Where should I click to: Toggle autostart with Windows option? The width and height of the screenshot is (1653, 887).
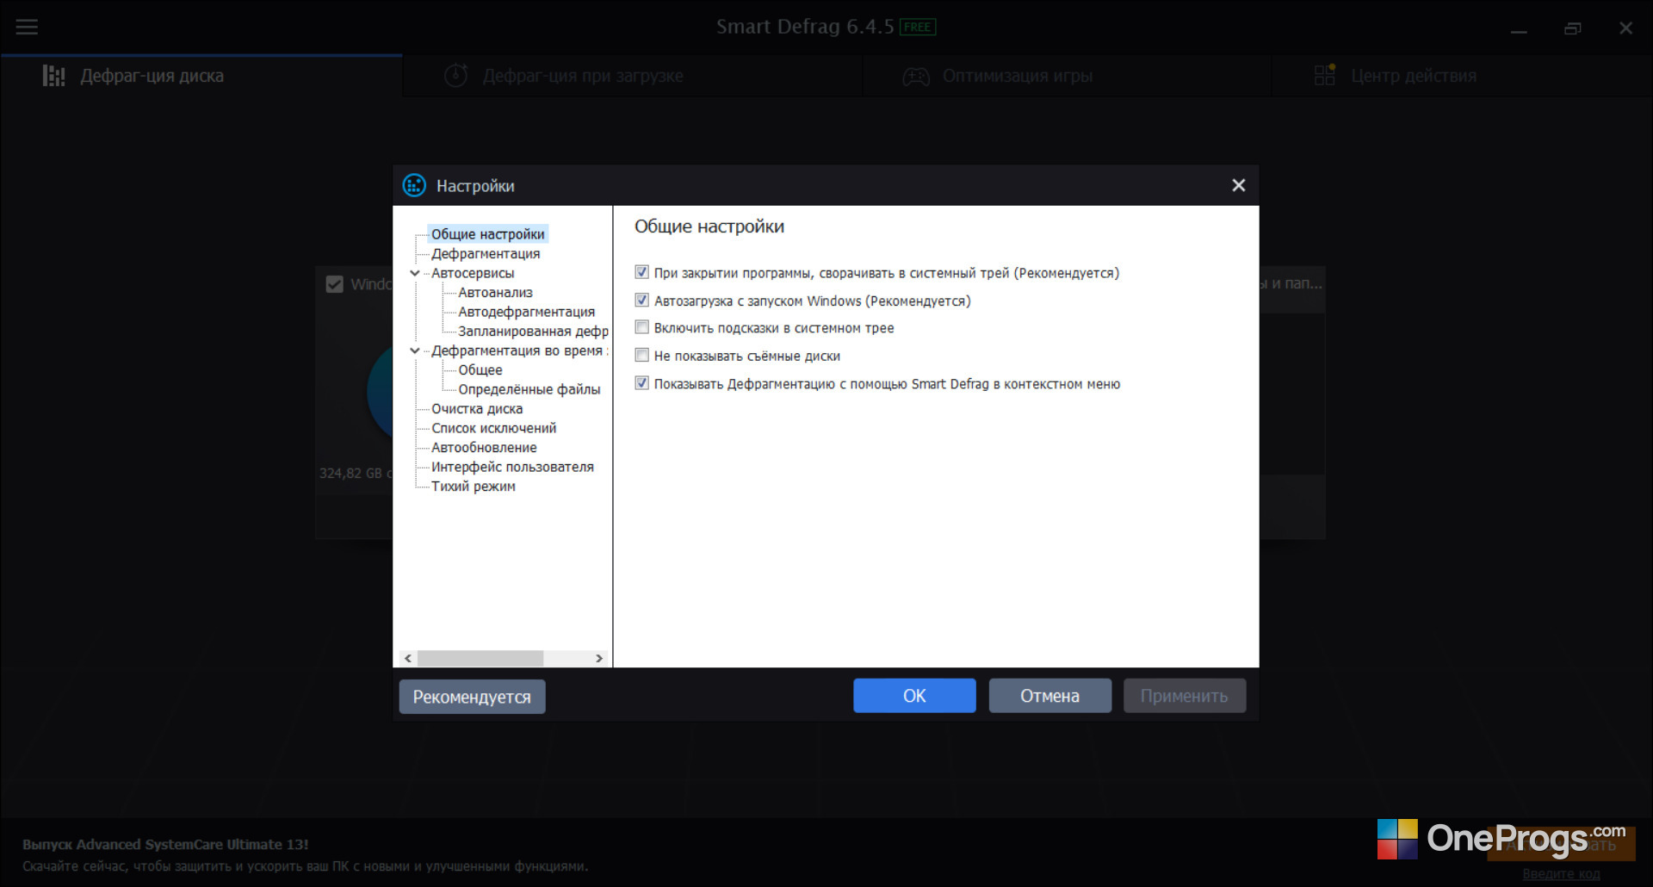pyautogui.click(x=641, y=300)
